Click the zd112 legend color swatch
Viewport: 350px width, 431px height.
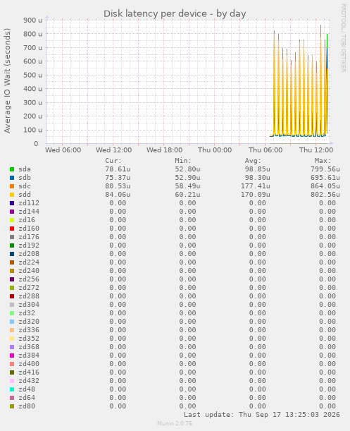click(12, 203)
